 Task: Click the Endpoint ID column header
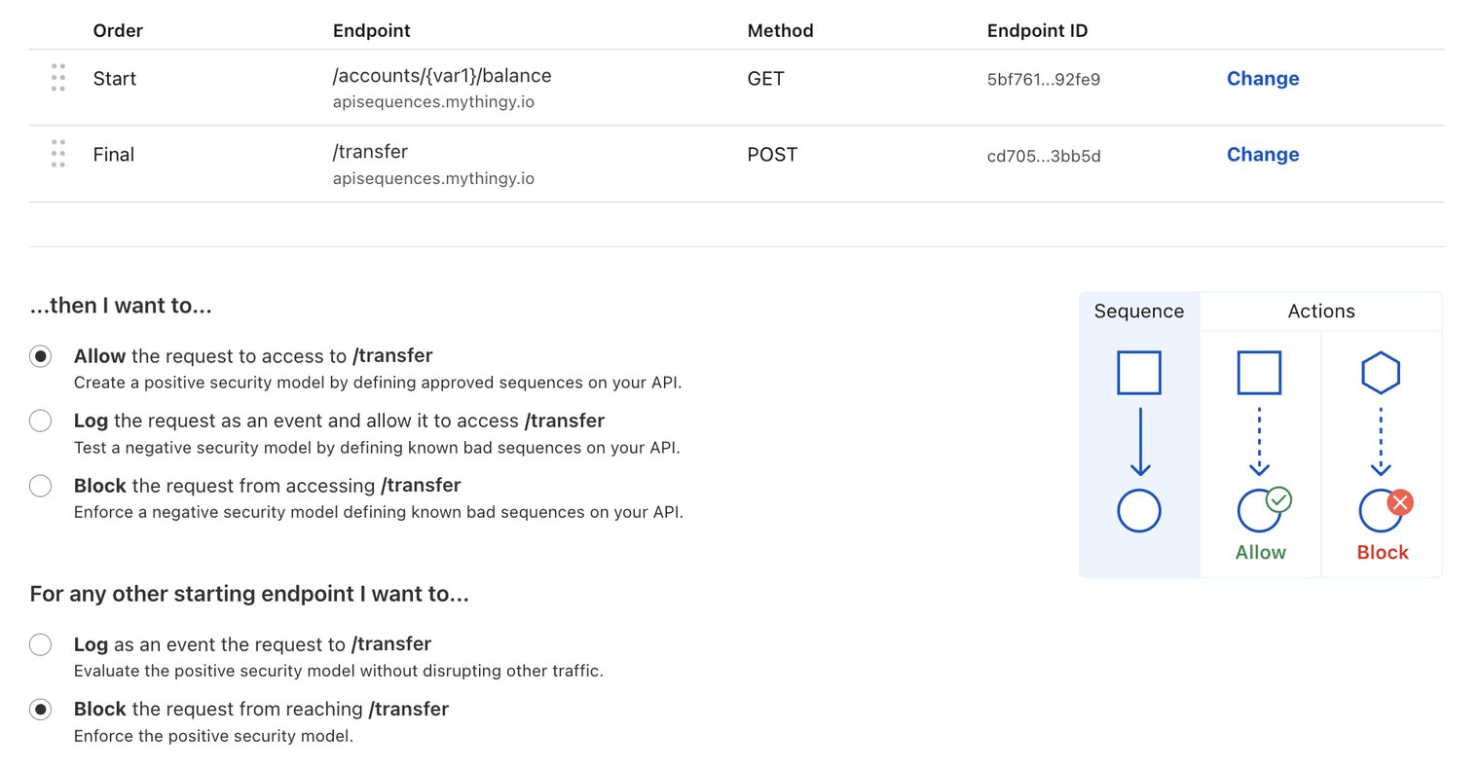(x=1037, y=31)
